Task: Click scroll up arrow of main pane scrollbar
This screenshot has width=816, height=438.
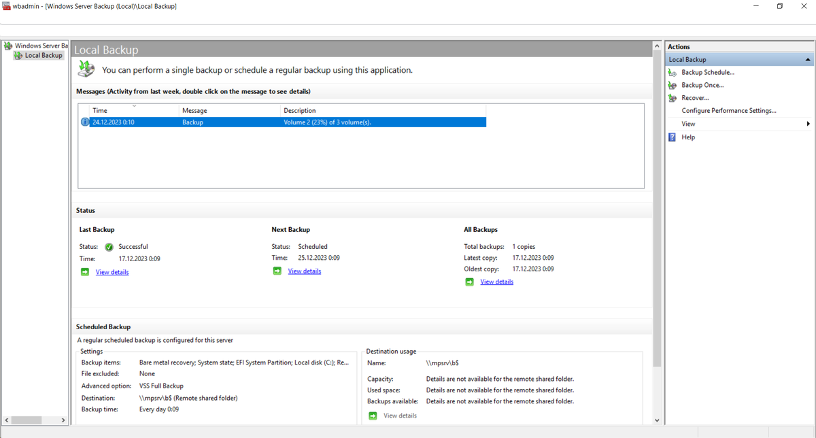Action: tap(656, 46)
